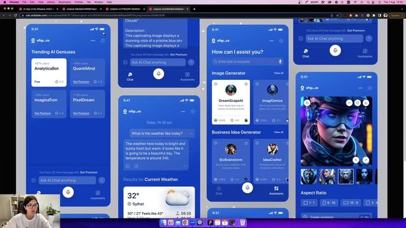Click the heart icon on cyberpunk portrait
The width and height of the screenshot is (406, 228).
click(x=357, y=103)
